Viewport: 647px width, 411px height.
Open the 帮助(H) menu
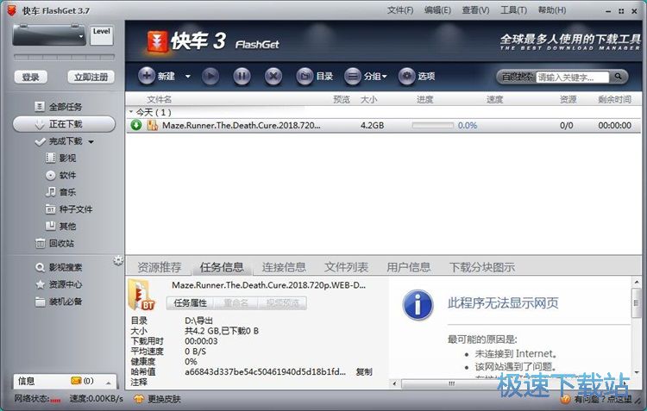(552, 10)
